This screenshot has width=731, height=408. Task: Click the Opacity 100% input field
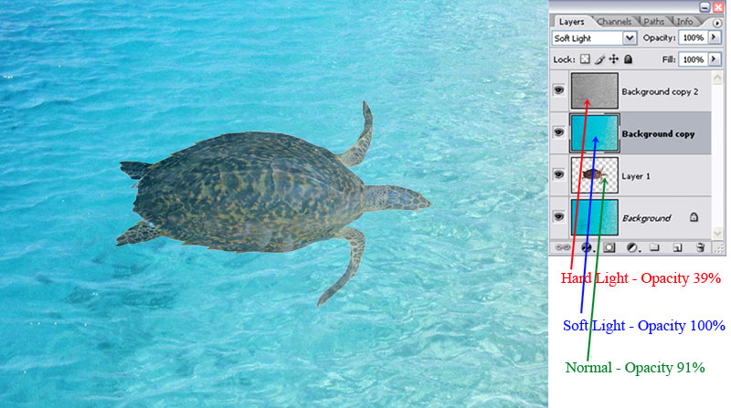coord(693,37)
